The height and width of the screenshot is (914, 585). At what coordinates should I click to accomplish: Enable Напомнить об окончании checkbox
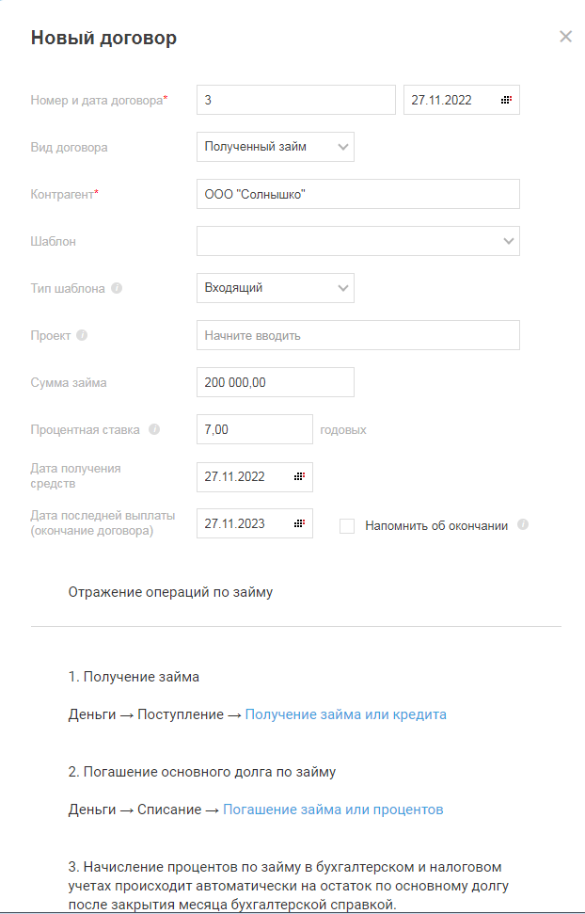pos(347,526)
